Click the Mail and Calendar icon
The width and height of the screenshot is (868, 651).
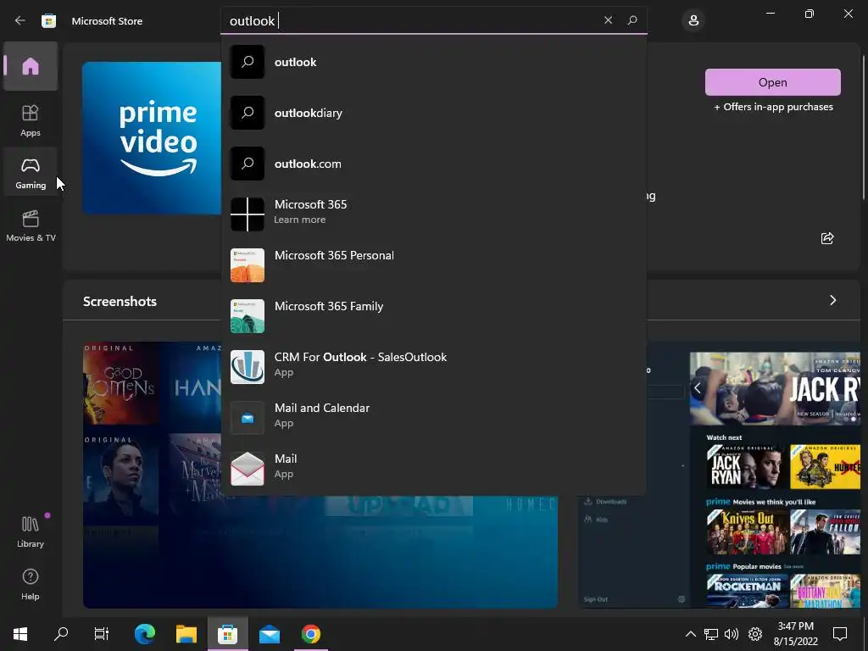pyautogui.click(x=248, y=418)
